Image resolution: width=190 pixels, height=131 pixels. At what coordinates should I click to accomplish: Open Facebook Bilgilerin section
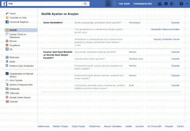[x=19, y=22]
